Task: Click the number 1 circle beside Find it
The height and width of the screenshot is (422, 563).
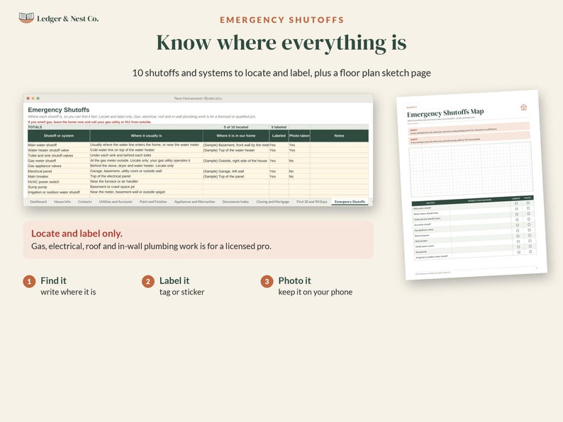Action: (29, 282)
